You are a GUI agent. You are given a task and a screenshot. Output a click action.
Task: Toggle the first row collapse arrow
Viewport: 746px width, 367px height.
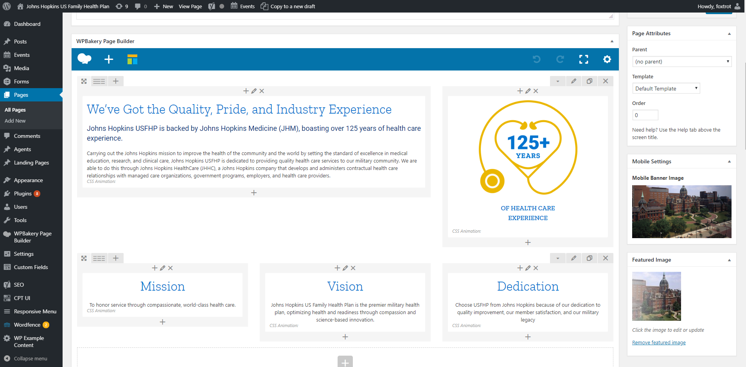point(557,81)
